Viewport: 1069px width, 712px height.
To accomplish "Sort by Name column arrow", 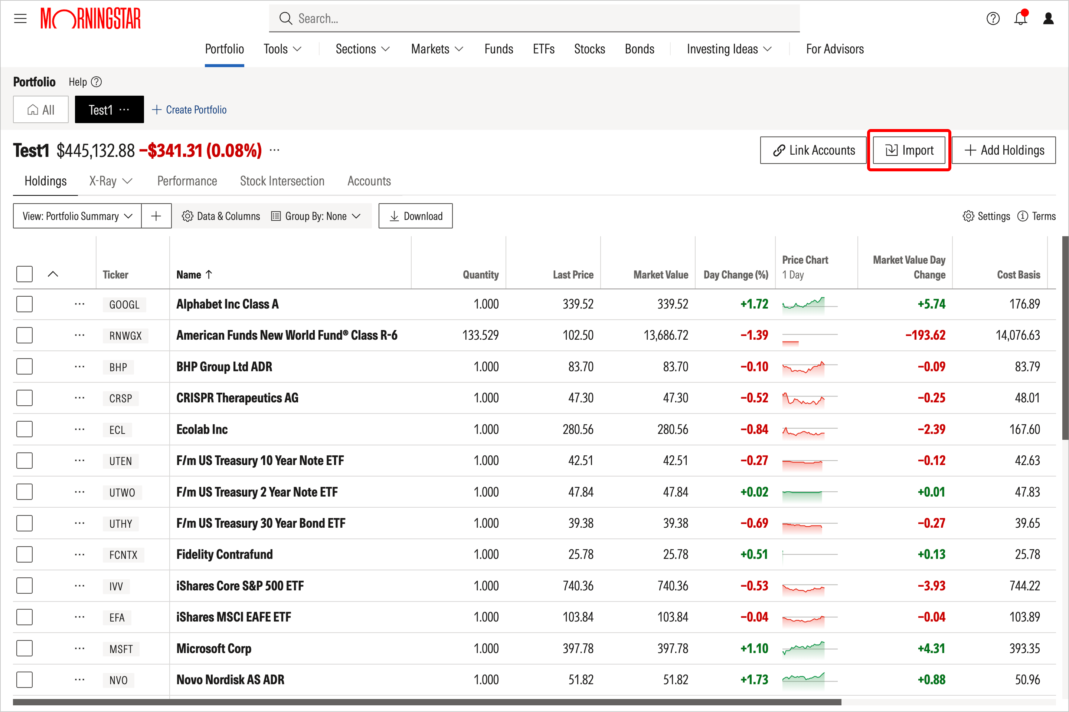I will 209,274.
